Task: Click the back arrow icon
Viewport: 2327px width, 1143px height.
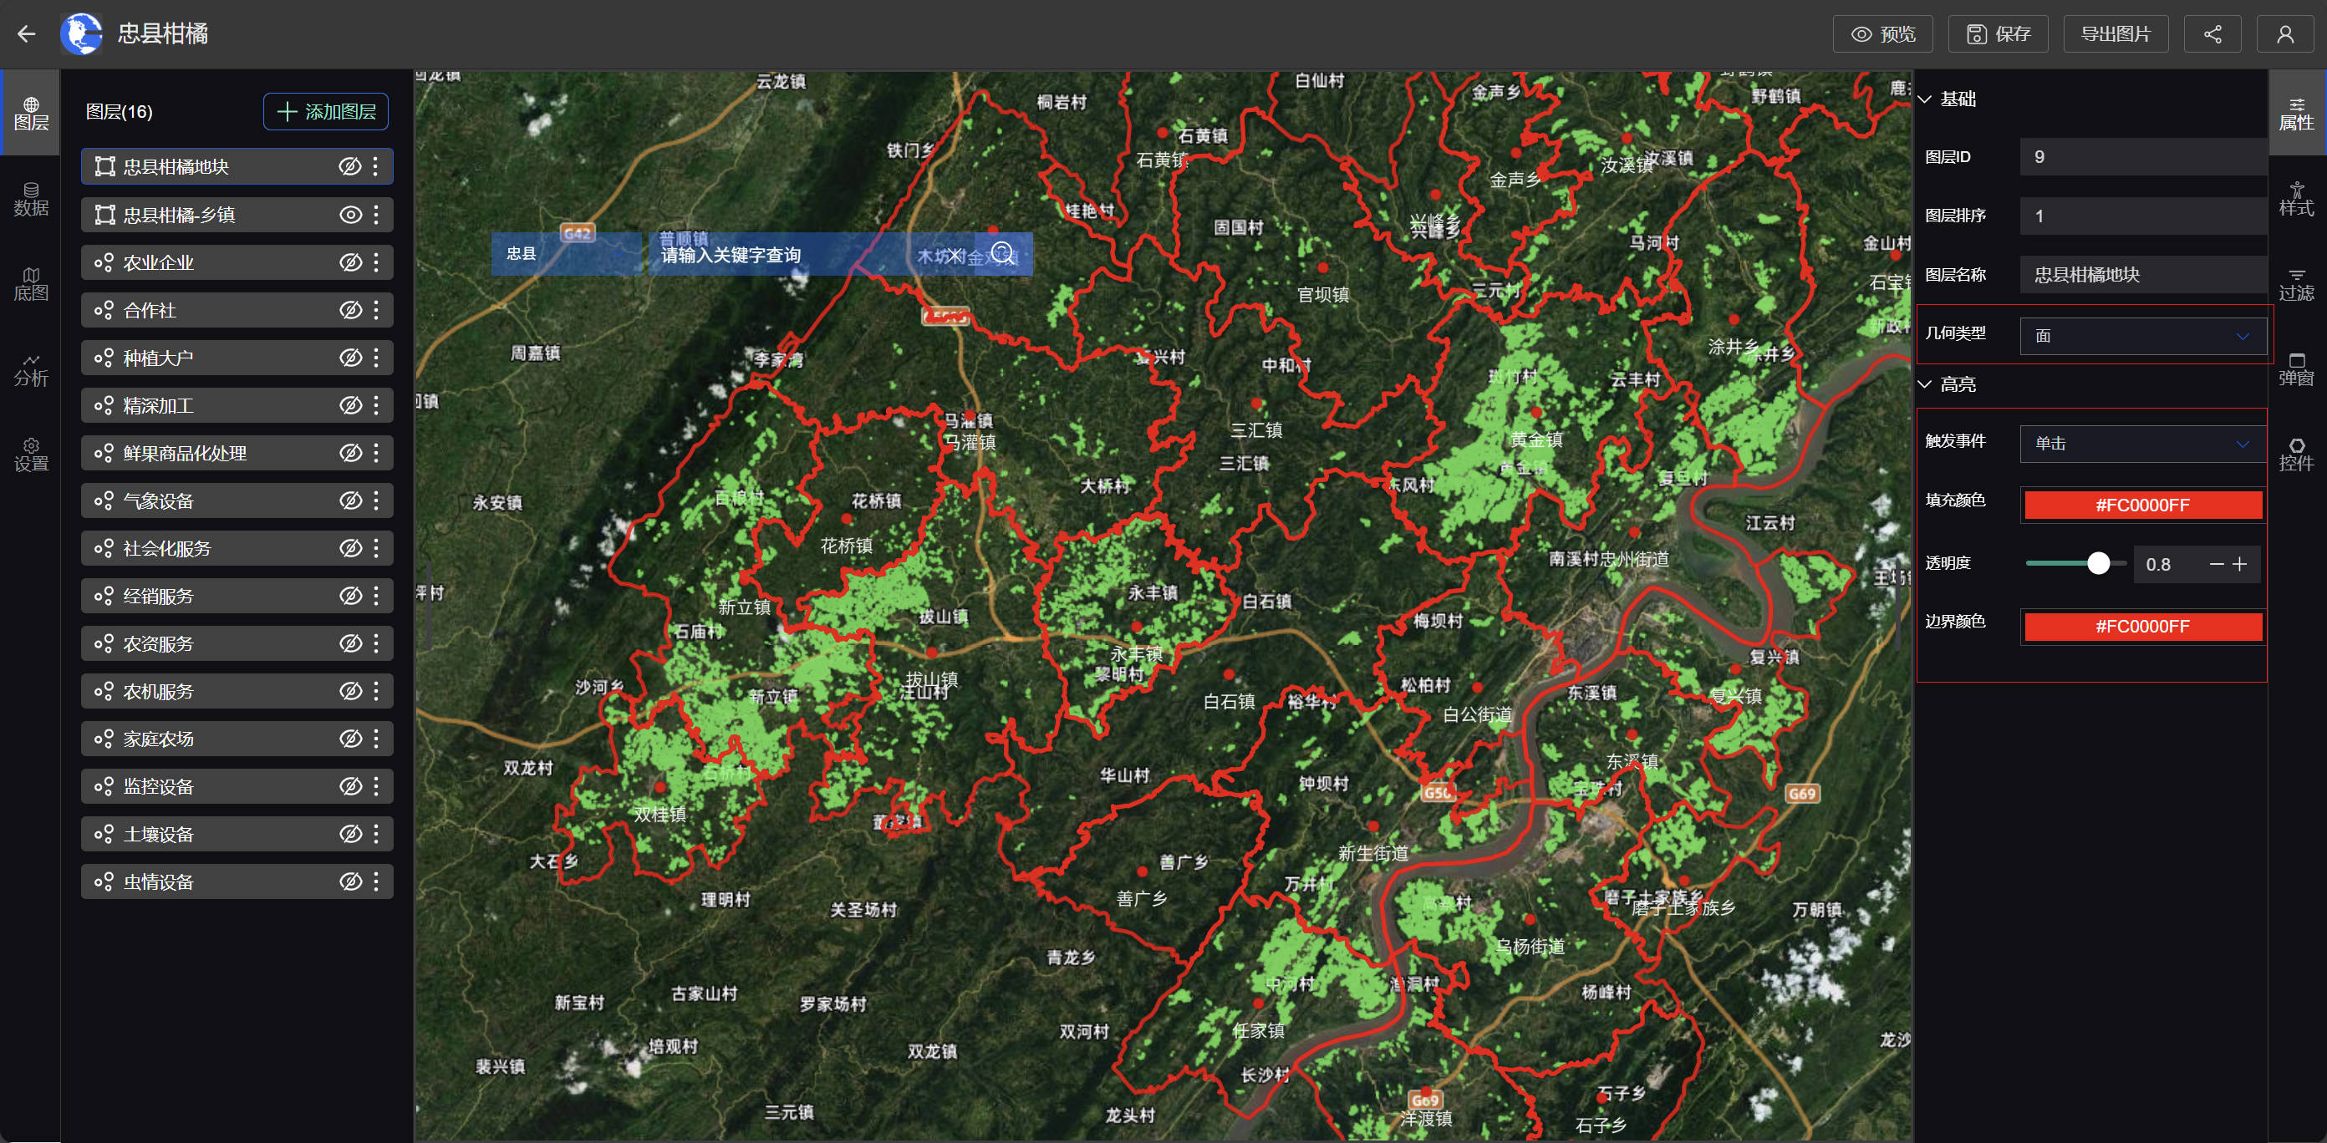Action: tap(26, 34)
